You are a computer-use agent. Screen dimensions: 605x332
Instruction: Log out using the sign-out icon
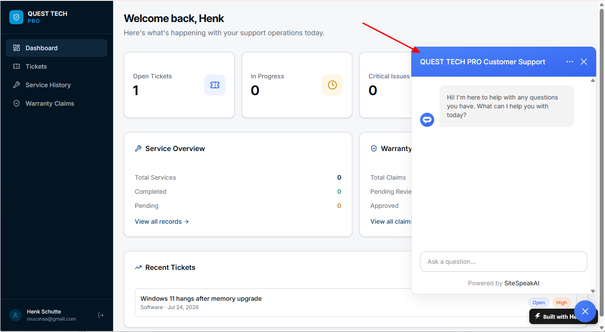[x=101, y=315]
